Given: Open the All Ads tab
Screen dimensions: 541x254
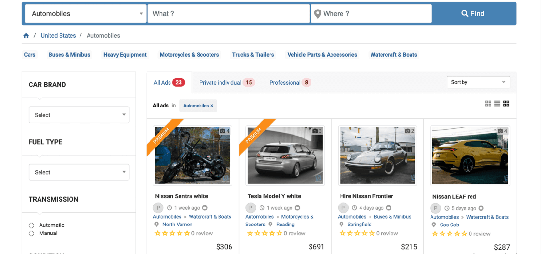Looking at the screenshot, I should [x=169, y=83].
